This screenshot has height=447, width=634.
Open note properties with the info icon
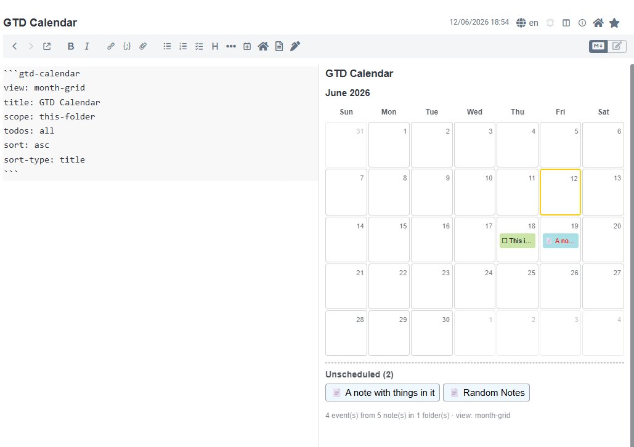582,23
